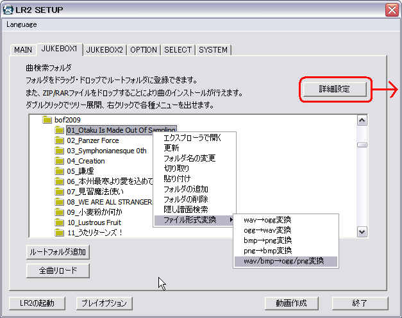Click folder icon beside 02_Panzer Force
402x318 pixels.
tap(60, 140)
